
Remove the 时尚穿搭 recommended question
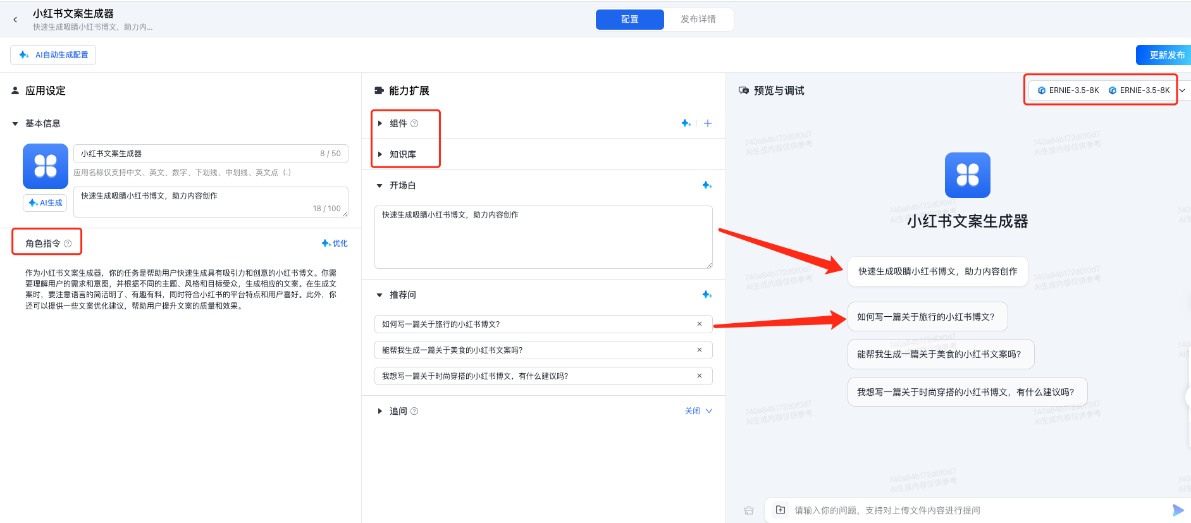pos(700,376)
